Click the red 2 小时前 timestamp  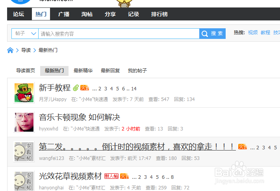131,129
